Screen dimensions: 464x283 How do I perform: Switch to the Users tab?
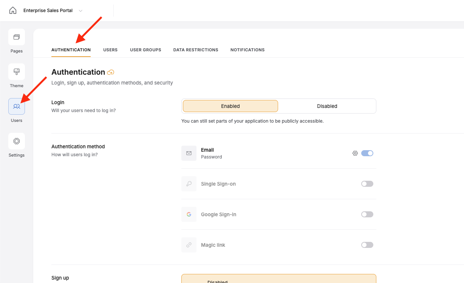(x=110, y=49)
